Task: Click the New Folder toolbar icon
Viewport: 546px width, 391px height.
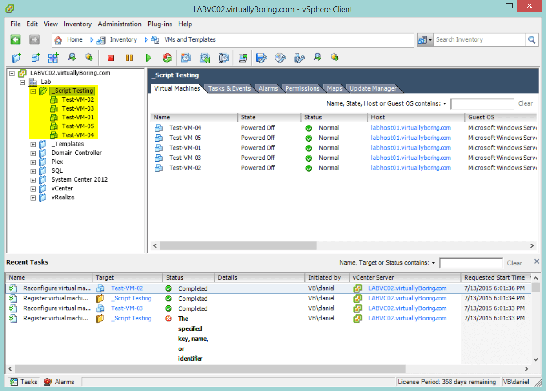Action: [17, 58]
